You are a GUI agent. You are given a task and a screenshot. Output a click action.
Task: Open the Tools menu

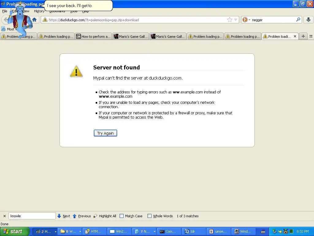tap(74, 11)
